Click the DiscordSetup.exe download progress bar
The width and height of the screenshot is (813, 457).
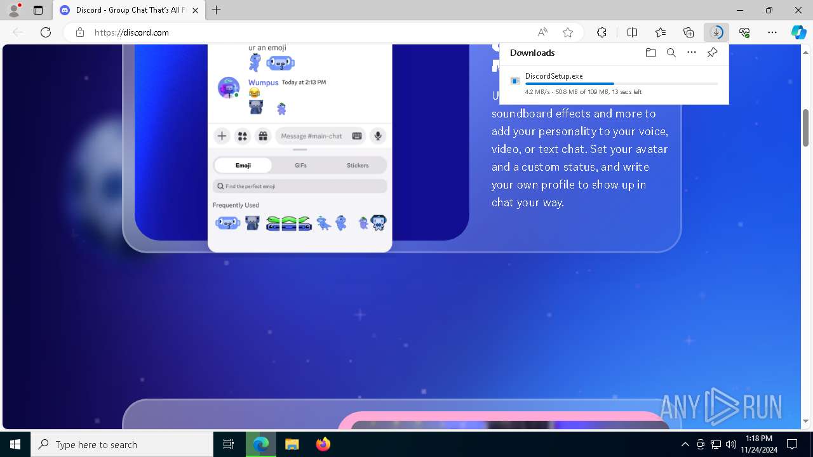622,84
